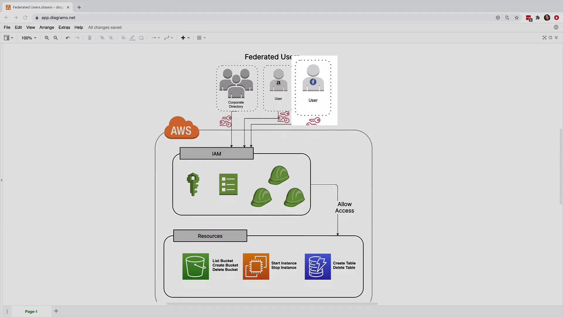The width and height of the screenshot is (563, 317).
Task: Collapse the toolbar with double chevron
Action: 556,38
